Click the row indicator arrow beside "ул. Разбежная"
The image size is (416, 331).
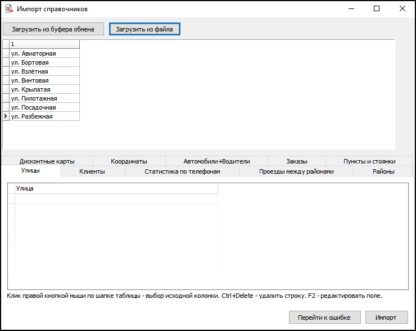6,116
